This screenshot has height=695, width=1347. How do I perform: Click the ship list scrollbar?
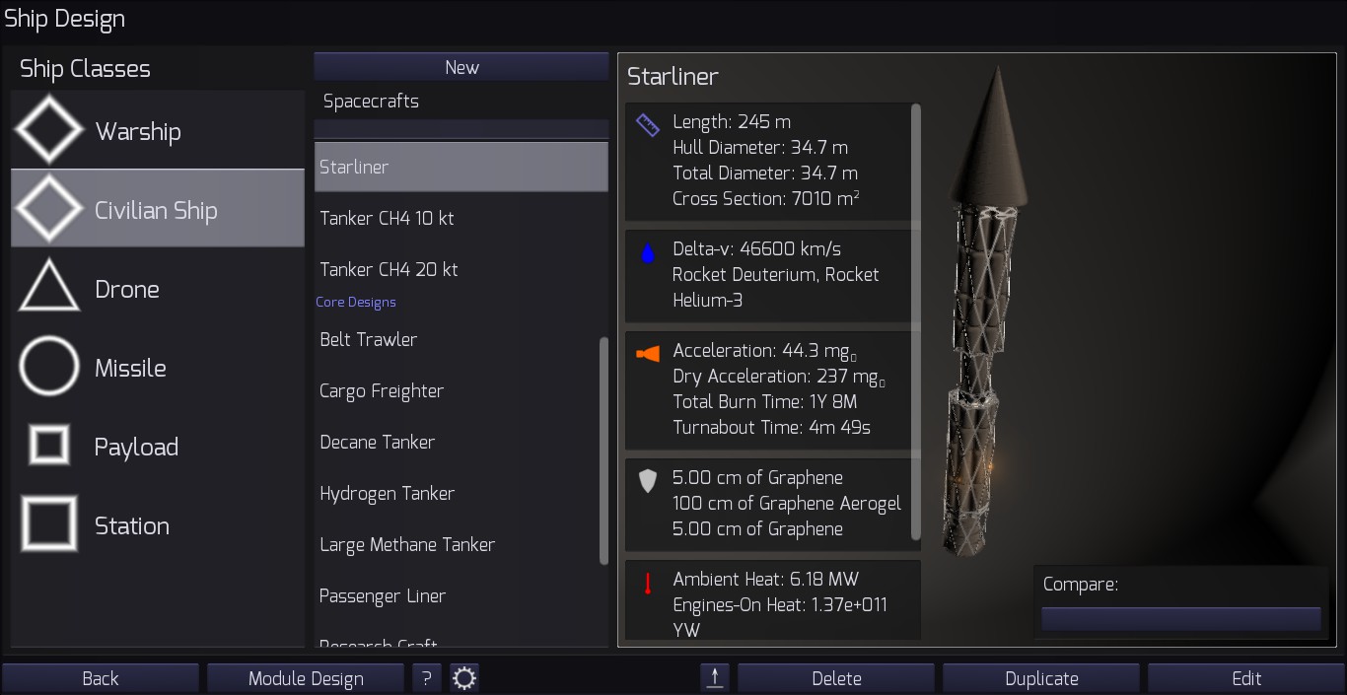click(x=604, y=451)
